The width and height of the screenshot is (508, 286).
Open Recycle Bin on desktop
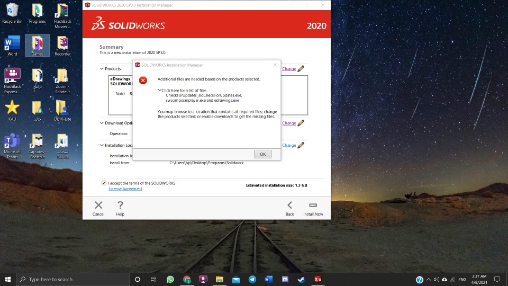click(12, 14)
